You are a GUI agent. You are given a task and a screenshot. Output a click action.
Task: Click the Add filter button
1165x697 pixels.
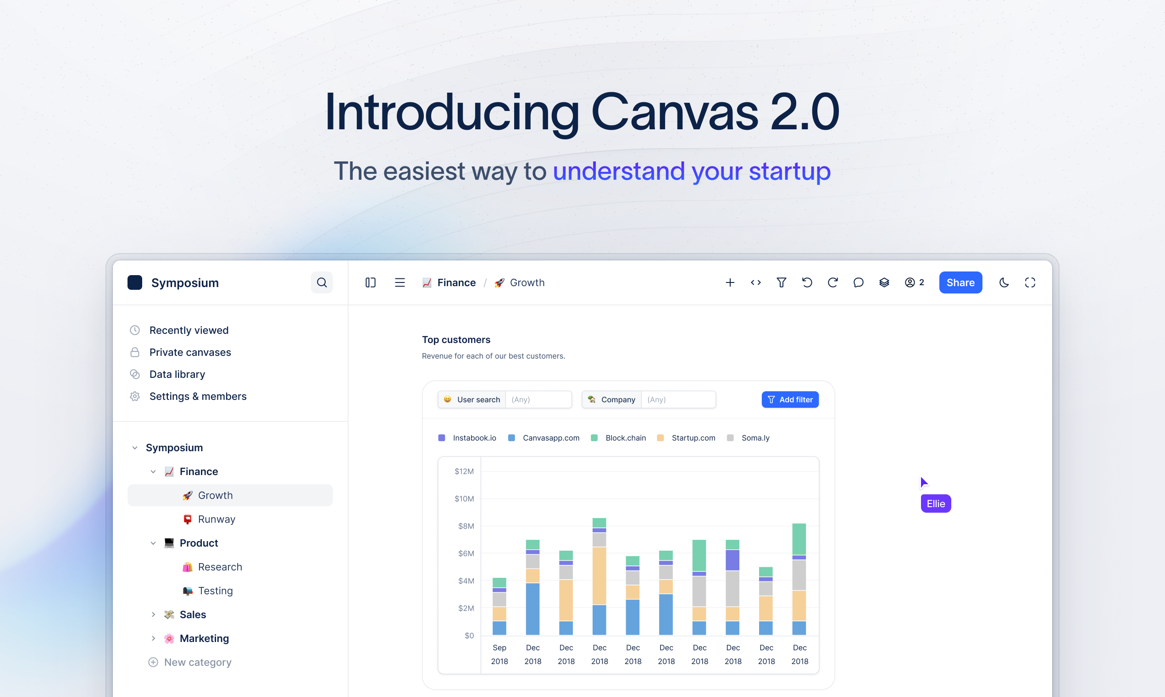click(x=790, y=399)
